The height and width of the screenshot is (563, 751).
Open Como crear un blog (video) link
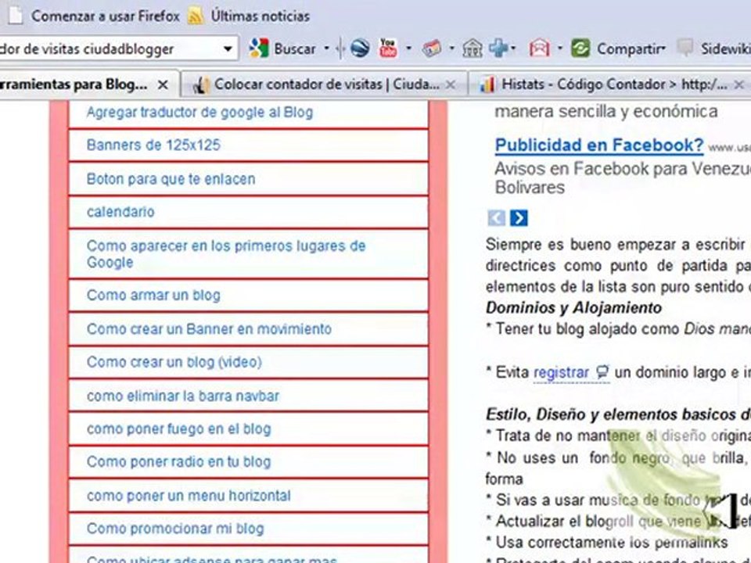[174, 362]
